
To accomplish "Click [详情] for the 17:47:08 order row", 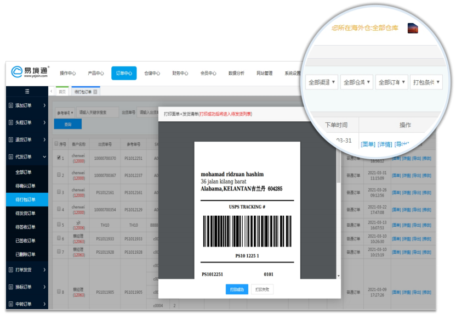I will [406, 210].
